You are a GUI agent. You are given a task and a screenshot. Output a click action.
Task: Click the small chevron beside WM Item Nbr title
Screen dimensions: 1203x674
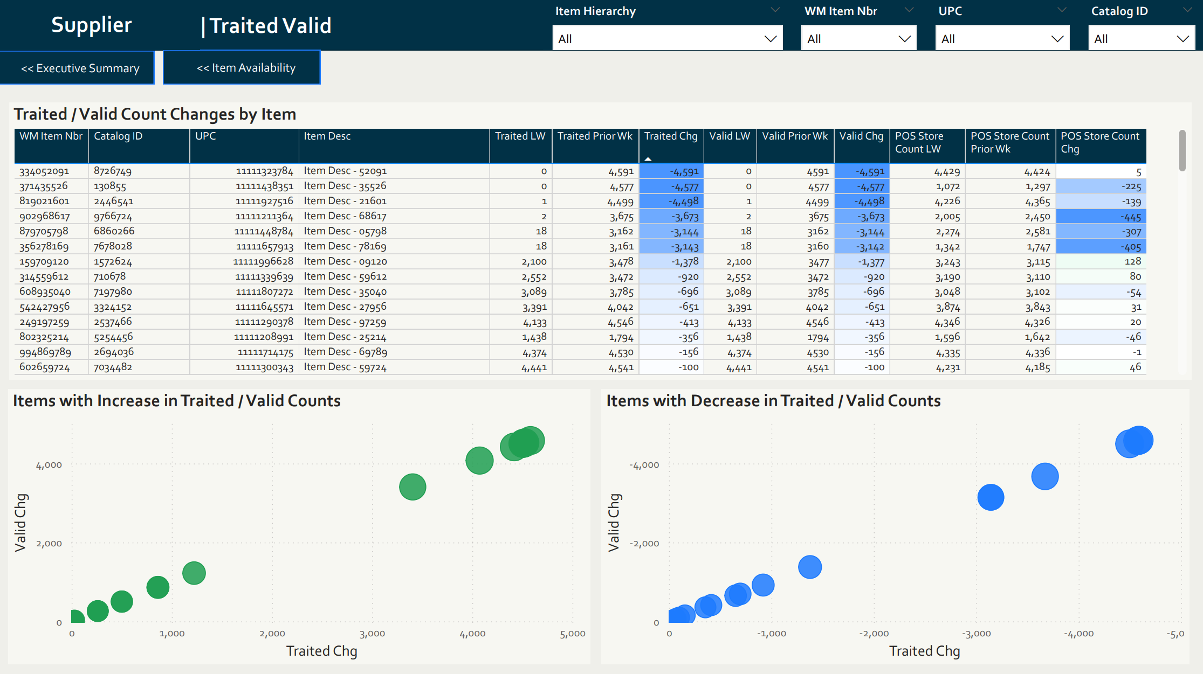pyautogui.click(x=909, y=10)
